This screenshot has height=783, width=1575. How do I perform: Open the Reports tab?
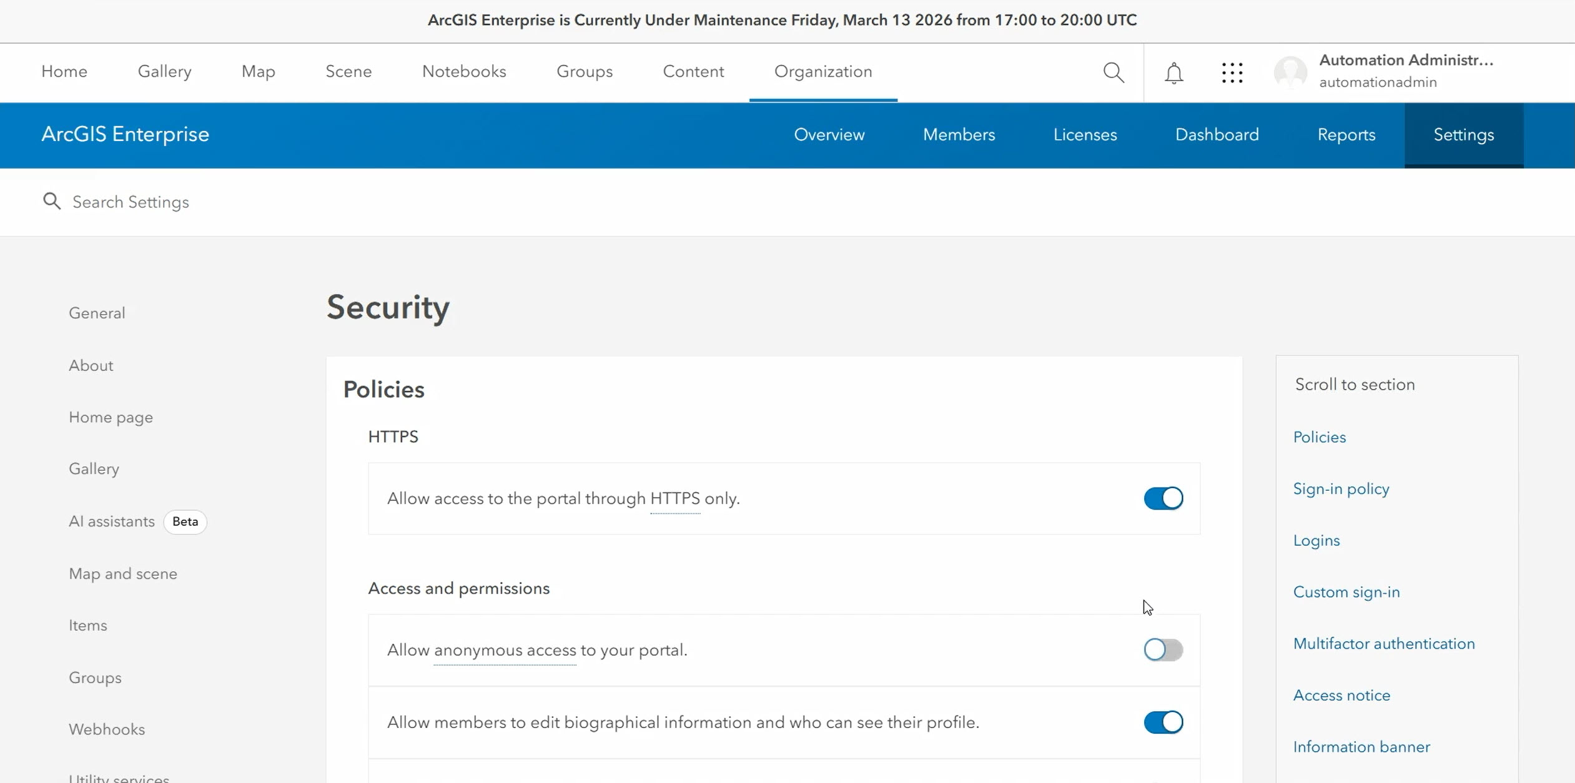(x=1346, y=135)
